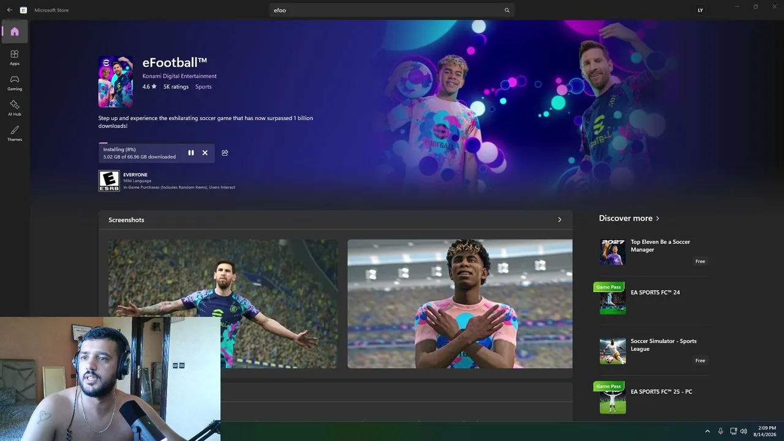Click the microphone tray icon
Screen dimensions: 784x441
pos(721,431)
